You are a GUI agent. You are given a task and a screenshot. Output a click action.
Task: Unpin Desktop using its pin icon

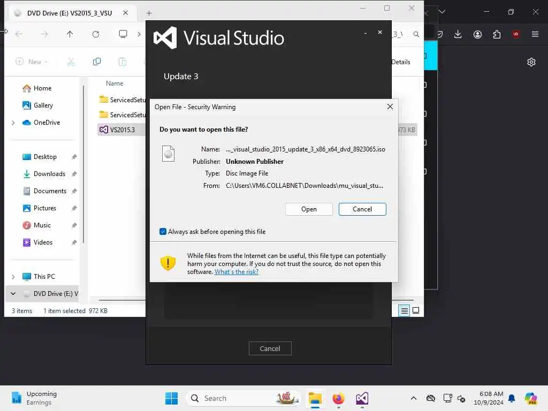point(74,157)
